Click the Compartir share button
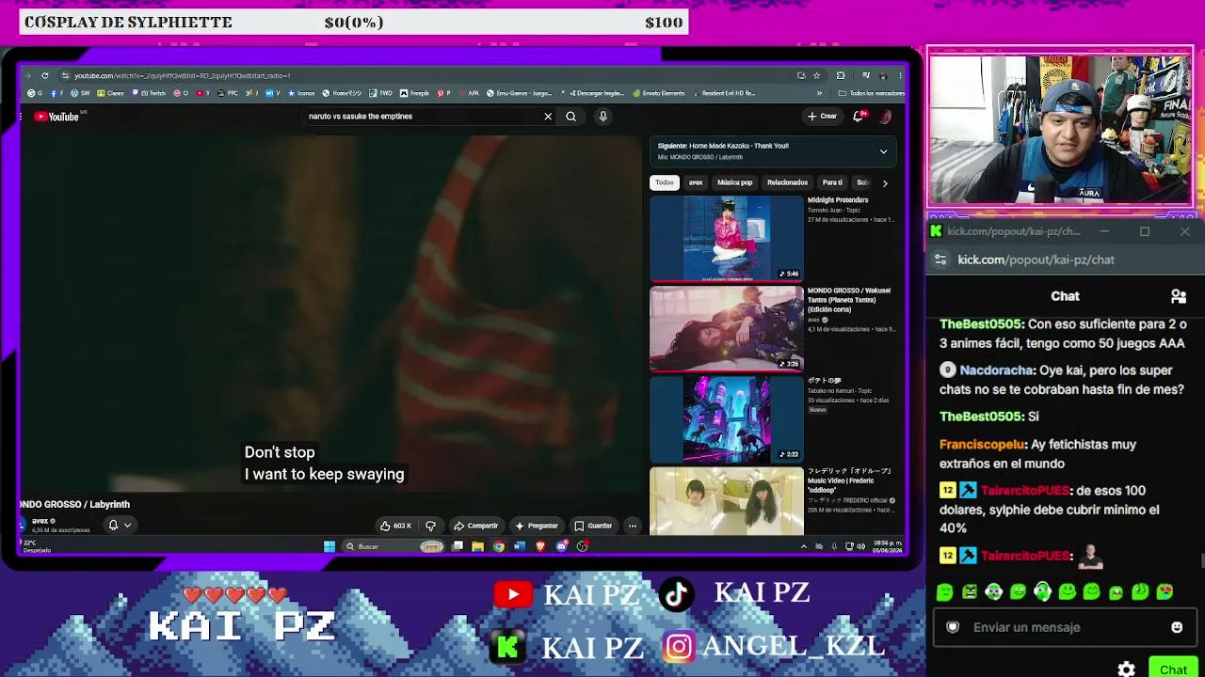Image resolution: width=1205 pixels, height=677 pixels. (x=475, y=526)
